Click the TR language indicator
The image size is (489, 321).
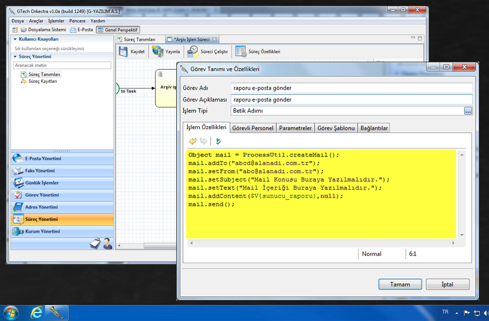click(x=445, y=312)
